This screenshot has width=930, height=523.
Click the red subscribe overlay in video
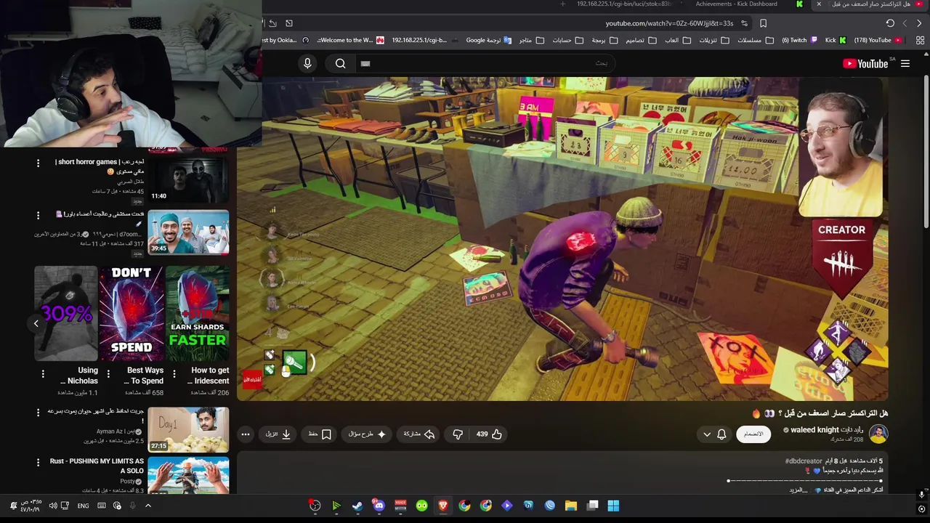(x=252, y=379)
